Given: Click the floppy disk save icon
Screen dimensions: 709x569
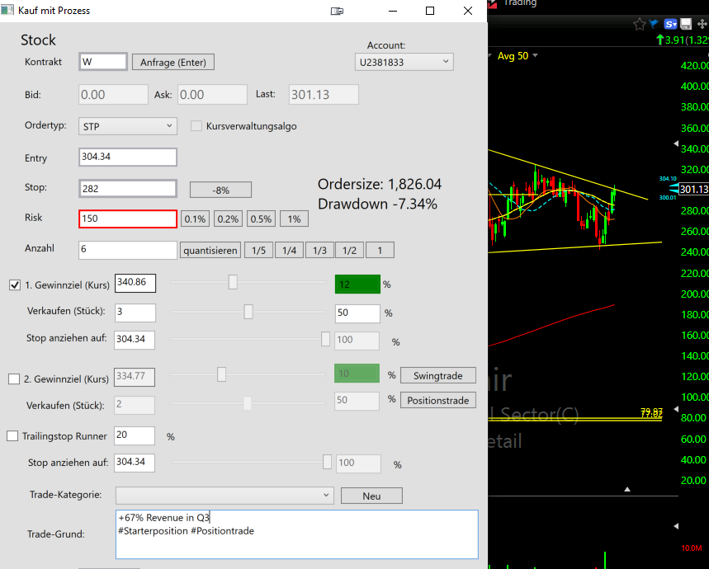Looking at the screenshot, I should pos(686,24).
